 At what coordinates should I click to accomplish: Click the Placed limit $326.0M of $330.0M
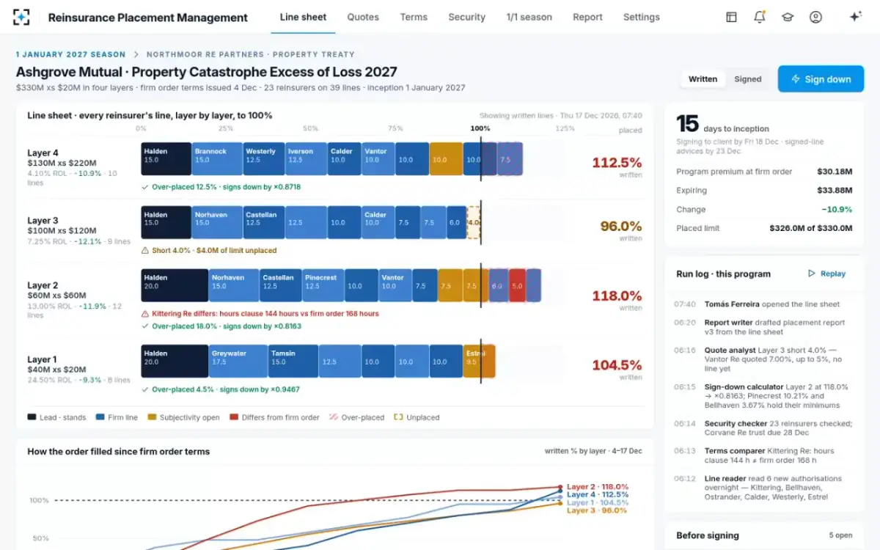click(x=811, y=228)
